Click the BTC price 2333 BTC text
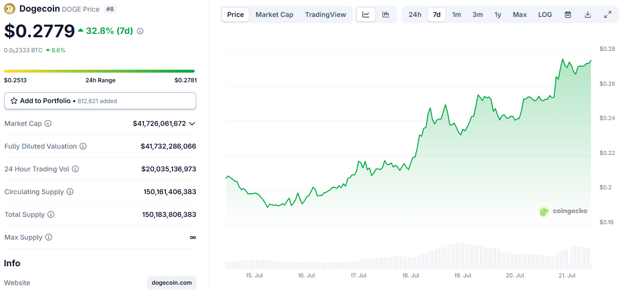 pyautogui.click(x=23, y=50)
